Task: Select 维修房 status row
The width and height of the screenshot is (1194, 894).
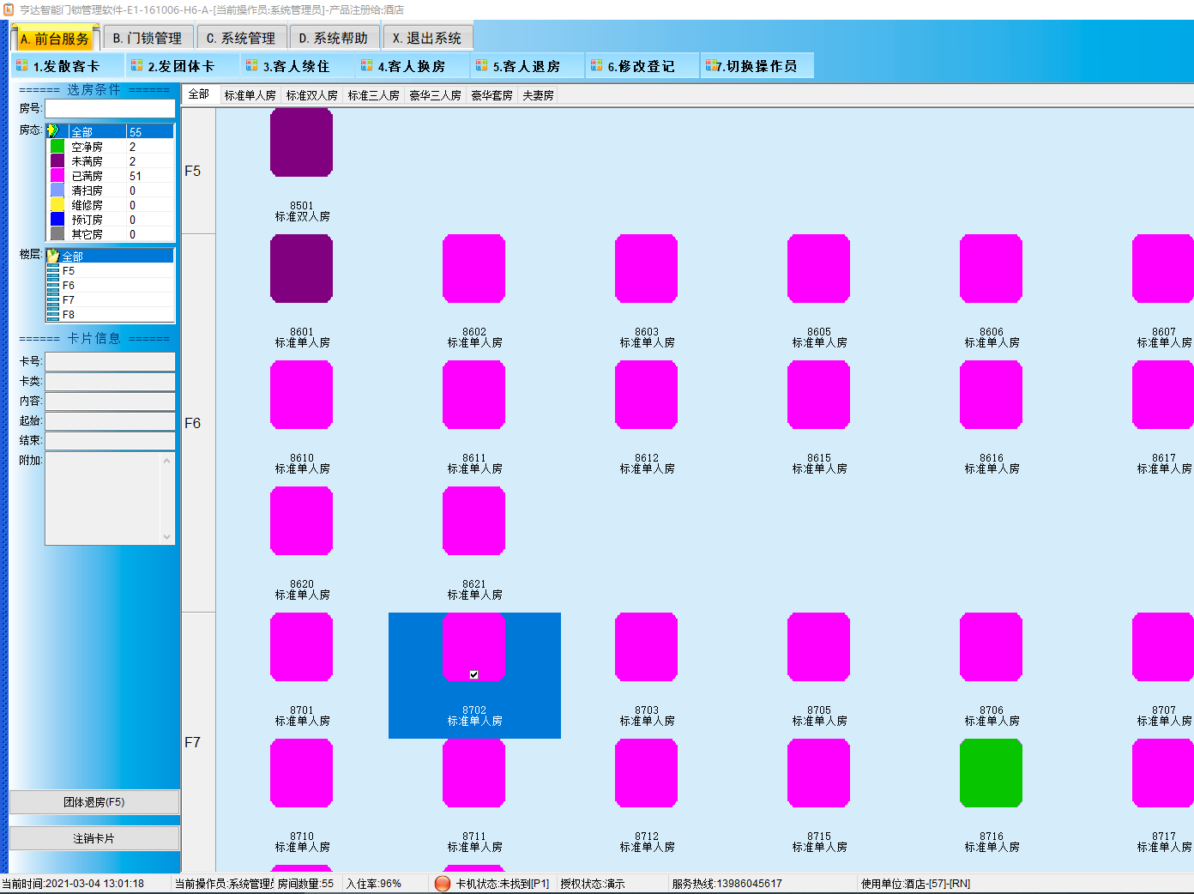Action: (x=111, y=205)
